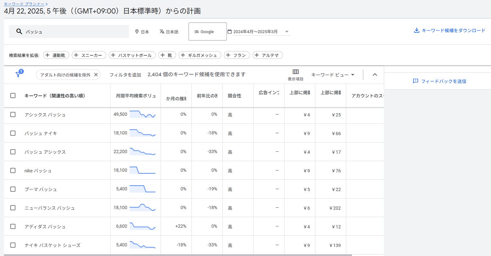
Task: Click the ニューバランス バッシュ keyword text
Action: click(x=50, y=208)
